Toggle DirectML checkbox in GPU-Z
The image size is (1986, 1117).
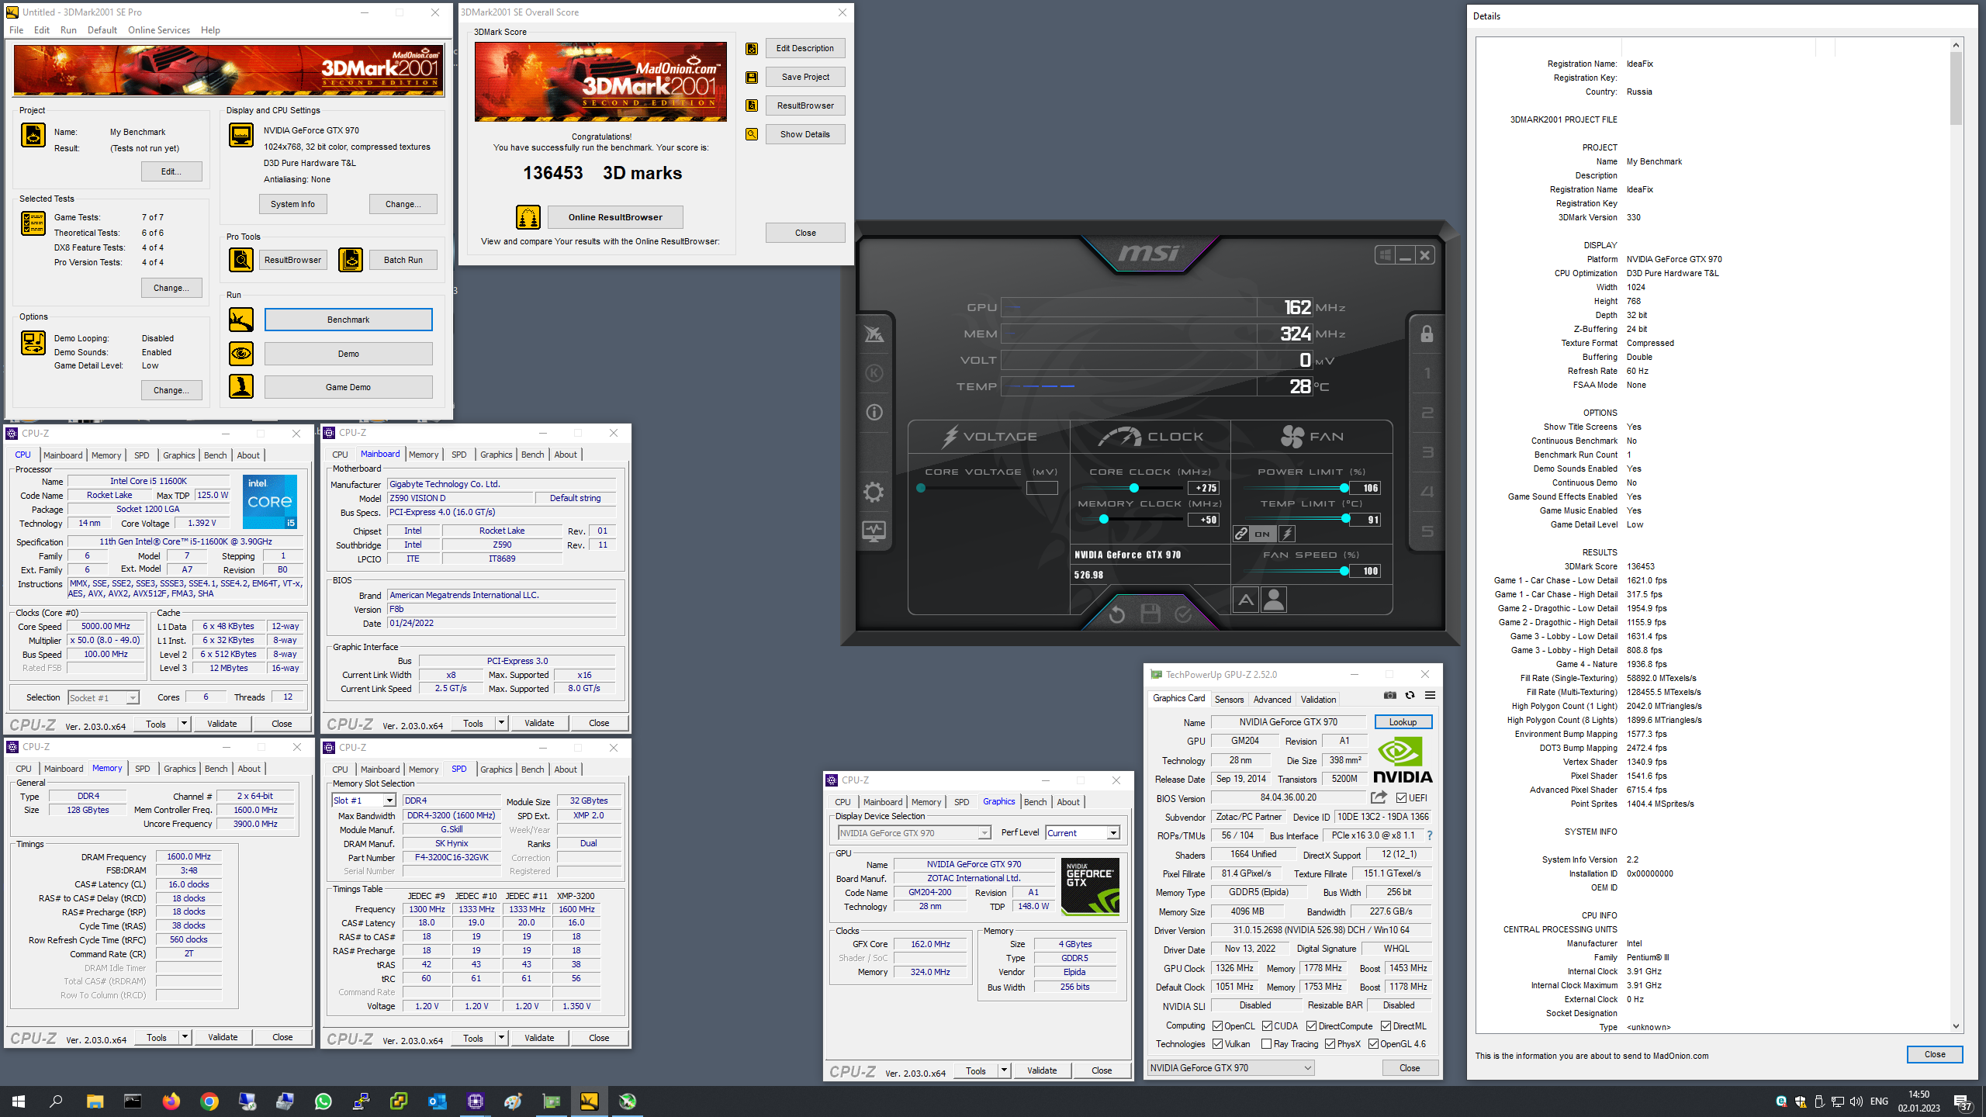[x=1386, y=1025]
